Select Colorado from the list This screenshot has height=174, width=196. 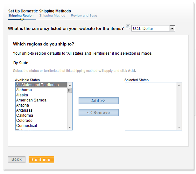tap(24, 121)
